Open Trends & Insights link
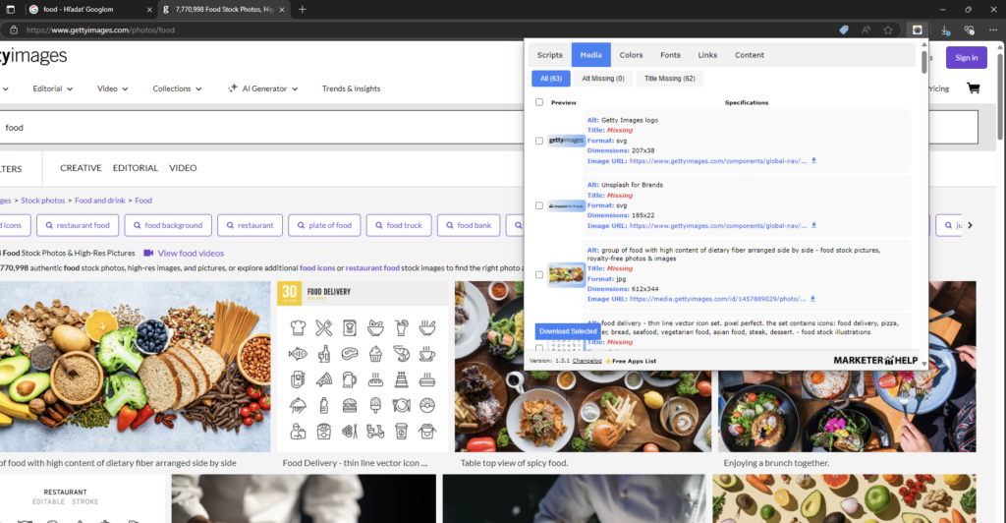Viewport: 1006px width, 523px height. coord(351,88)
